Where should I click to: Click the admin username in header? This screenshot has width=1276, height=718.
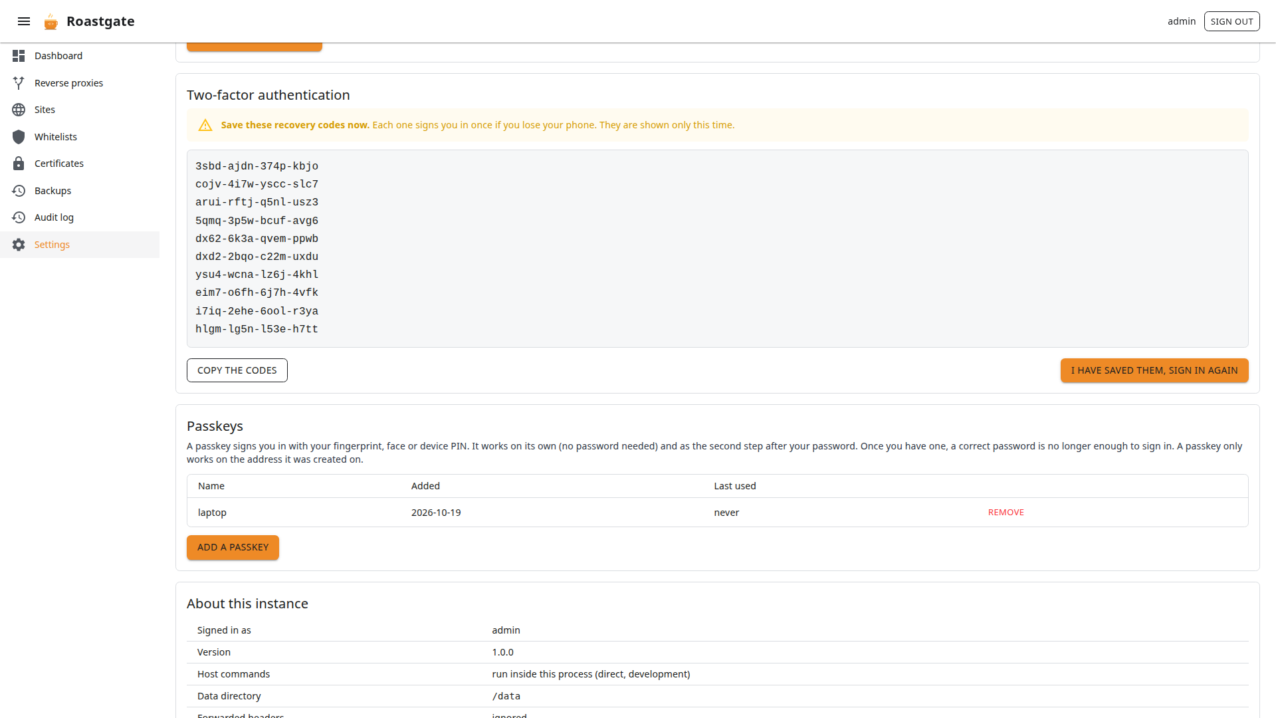click(1181, 21)
